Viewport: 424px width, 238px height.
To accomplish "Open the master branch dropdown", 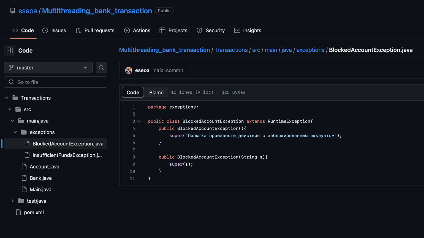I will click(x=48, y=68).
